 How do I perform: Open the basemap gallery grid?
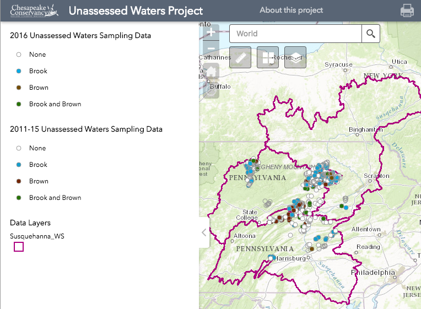tap(268, 57)
